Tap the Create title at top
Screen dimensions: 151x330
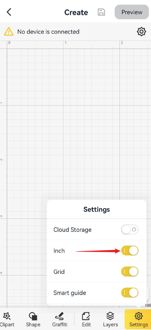[x=76, y=13]
